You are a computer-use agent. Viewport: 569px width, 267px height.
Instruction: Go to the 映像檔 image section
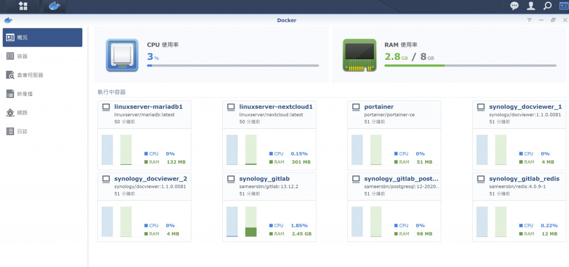(42, 94)
